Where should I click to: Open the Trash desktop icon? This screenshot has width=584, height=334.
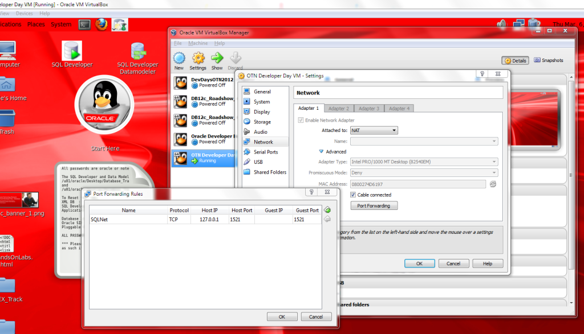tap(7, 118)
